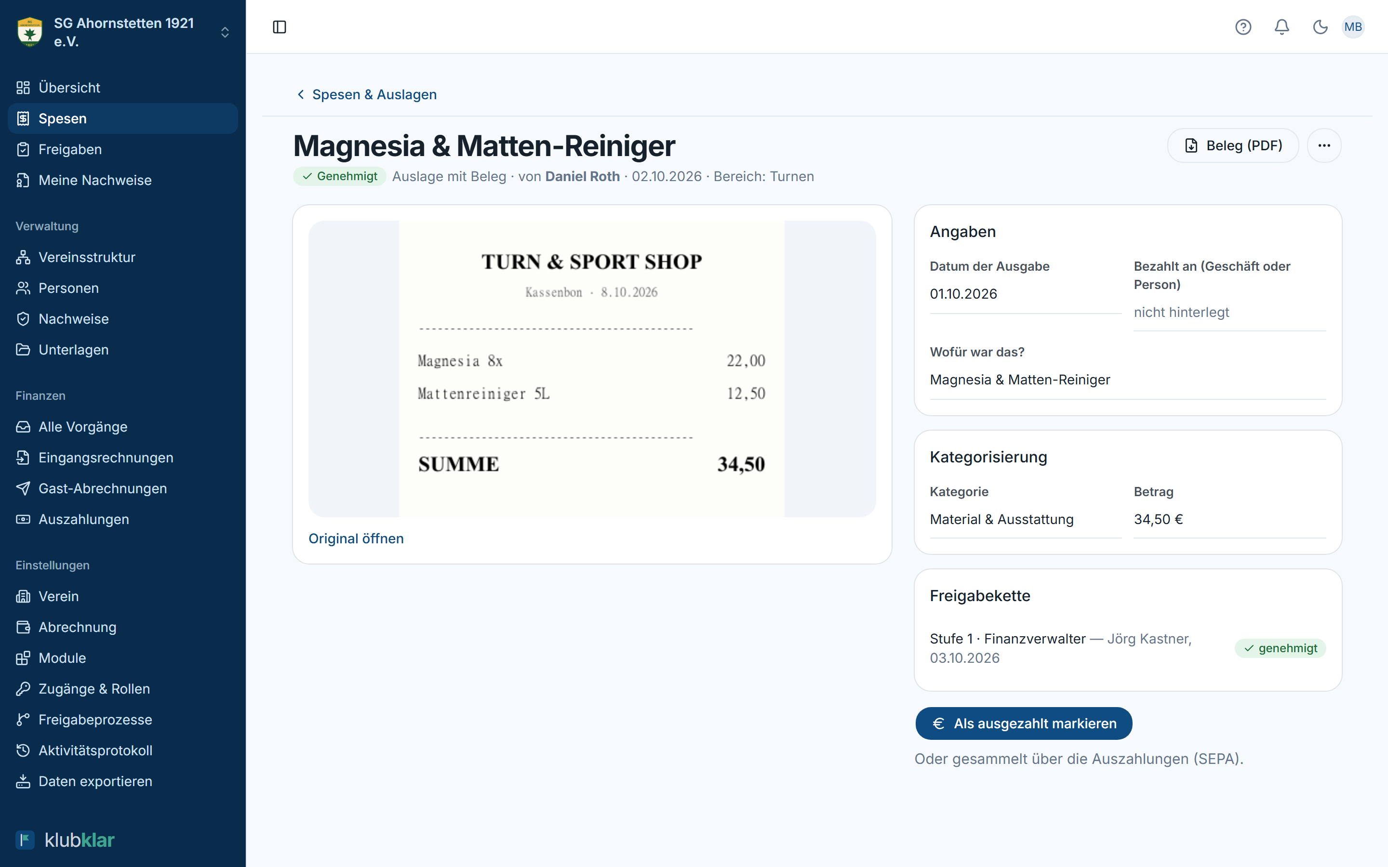The height and width of the screenshot is (867, 1388).
Task: Click the Vereinsstruktur hierarchy icon
Action: point(23,258)
